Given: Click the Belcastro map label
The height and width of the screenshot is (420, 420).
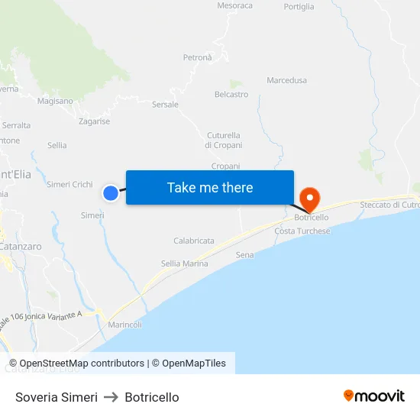Looking at the screenshot, I should pyautogui.click(x=231, y=94).
